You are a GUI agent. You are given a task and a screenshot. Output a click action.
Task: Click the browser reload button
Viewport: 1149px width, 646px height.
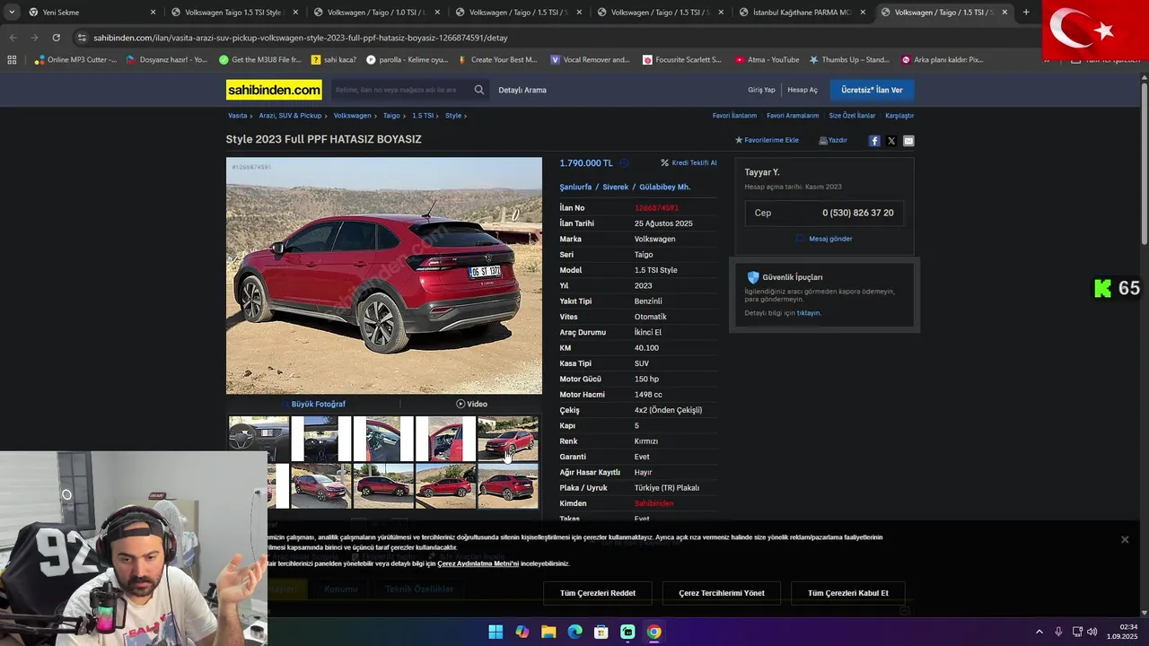click(x=56, y=38)
